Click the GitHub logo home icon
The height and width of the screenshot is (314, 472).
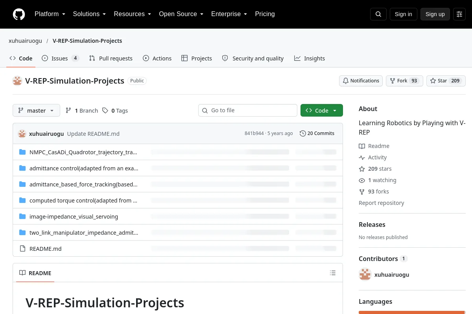point(19,14)
